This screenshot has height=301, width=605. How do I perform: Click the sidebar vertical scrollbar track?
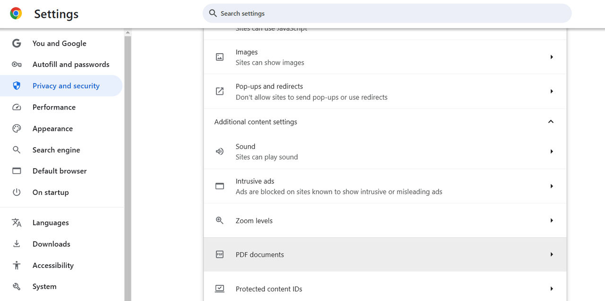coord(128,168)
